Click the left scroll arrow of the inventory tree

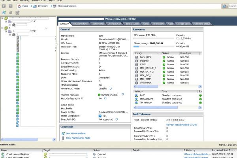[x=2, y=139]
